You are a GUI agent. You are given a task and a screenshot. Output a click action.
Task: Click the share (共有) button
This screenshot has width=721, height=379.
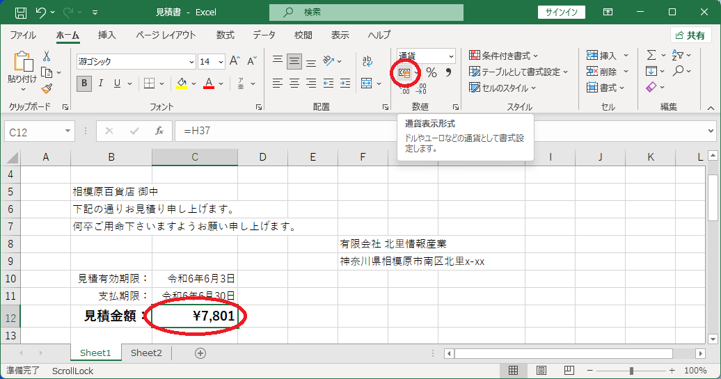pos(690,35)
